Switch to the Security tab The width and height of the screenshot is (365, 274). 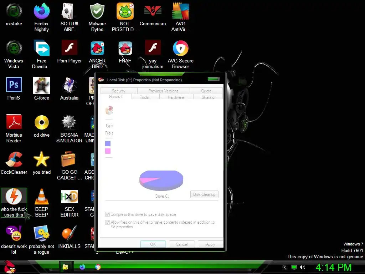point(118,91)
